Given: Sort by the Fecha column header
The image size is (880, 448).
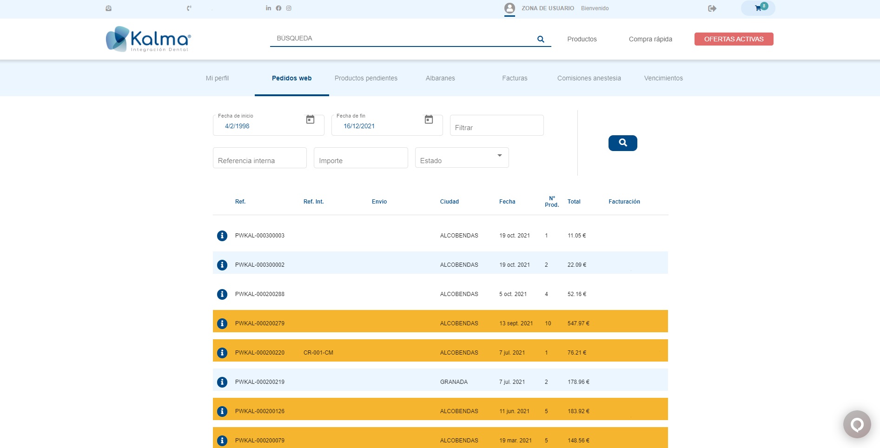Looking at the screenshot, I should 507,202.
